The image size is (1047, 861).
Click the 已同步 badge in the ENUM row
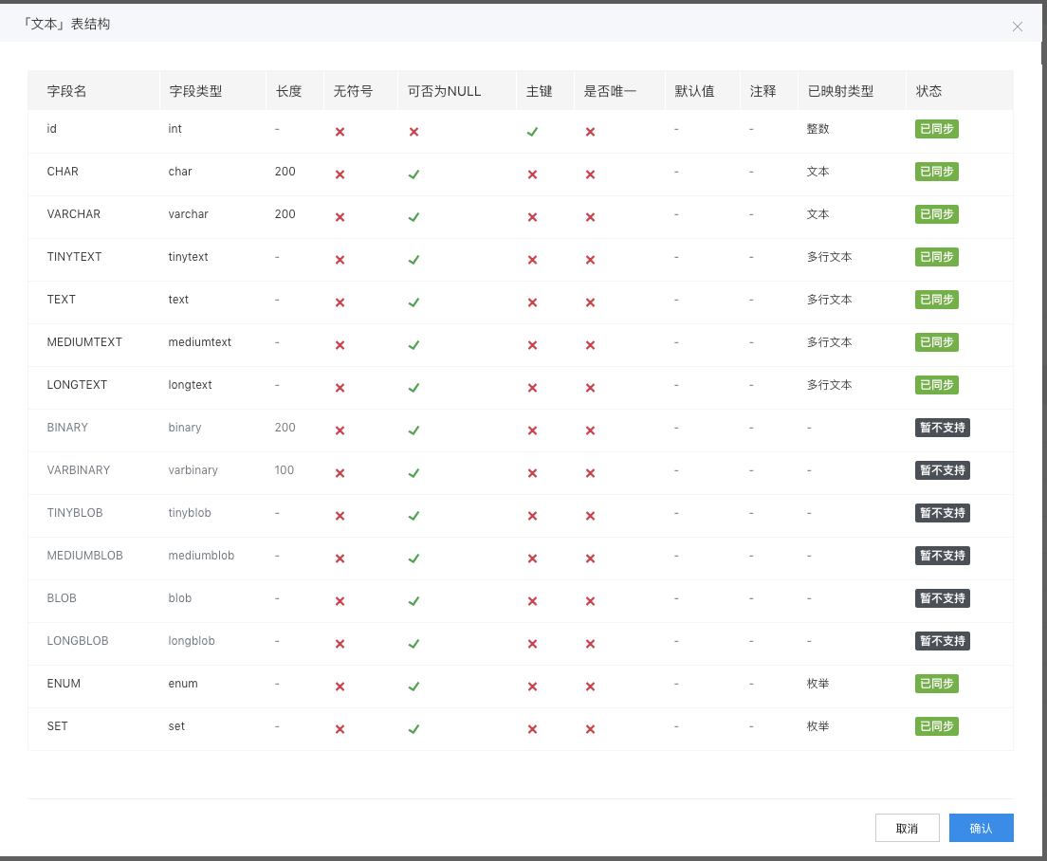[x=936, y=684]
